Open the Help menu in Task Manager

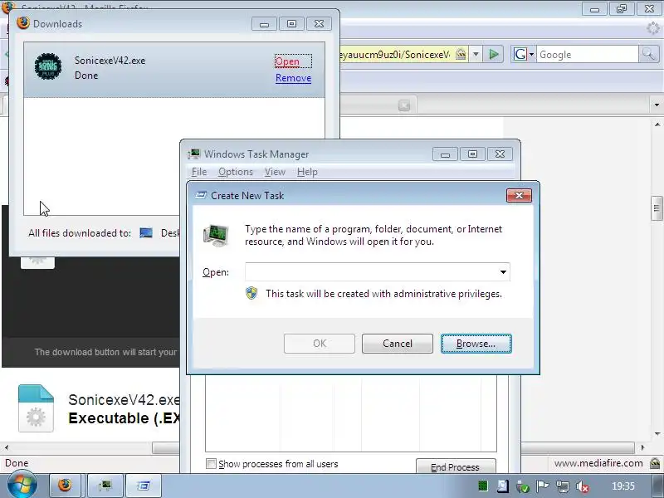(x=307, y=172)
